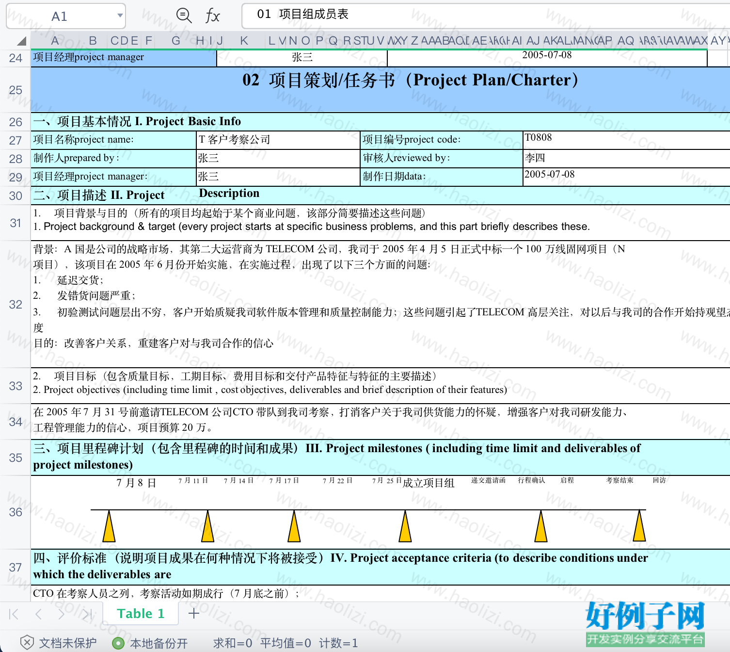Jump to last sheet navigation arrow
The width and height of the screenshot is (730, 652).
click(x=87, y=614)
